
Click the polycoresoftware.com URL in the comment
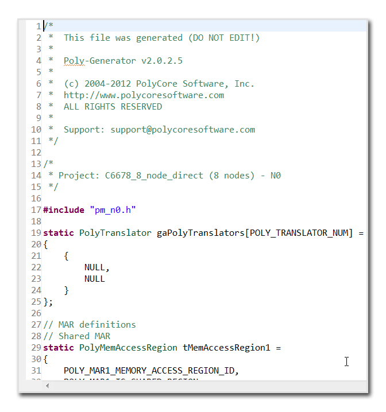[x=144, y=95]
